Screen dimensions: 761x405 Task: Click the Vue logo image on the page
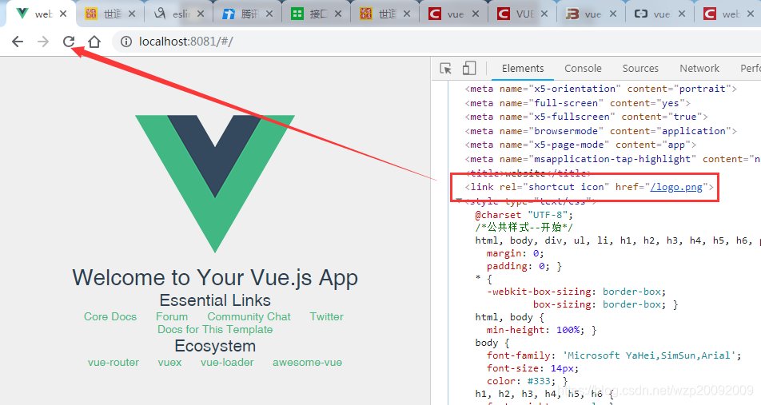click(215, 184)
